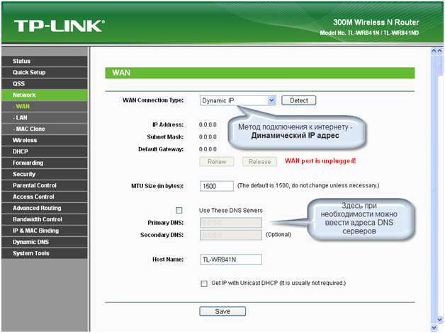Open Advanced Routing settings

(x=44, y=209)
